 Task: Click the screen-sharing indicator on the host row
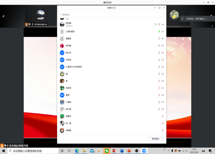tap(155, 24)
